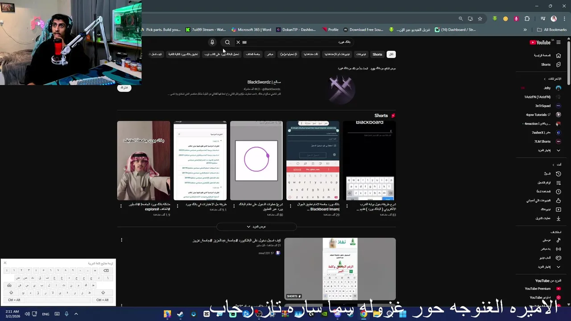Open YouTube Premium in the sidebar
Image resolution: width=571 pixels, height=321 pixels.
(x=542, y=288)
